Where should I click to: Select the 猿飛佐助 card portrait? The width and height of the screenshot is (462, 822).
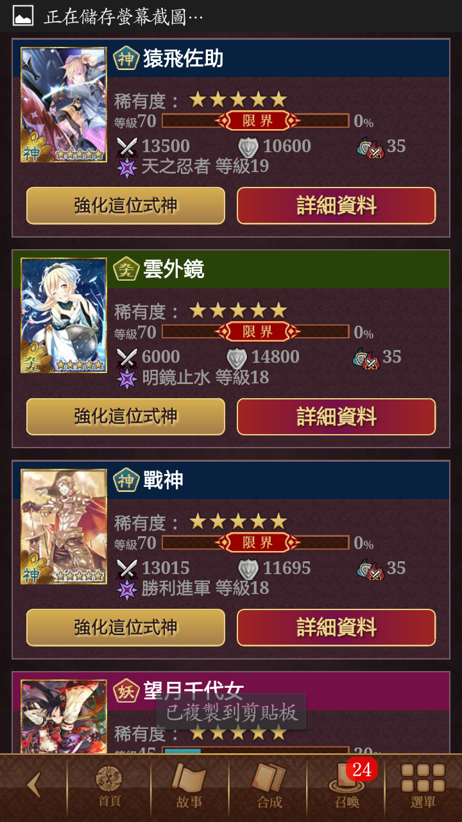click(x=64, y=105)
